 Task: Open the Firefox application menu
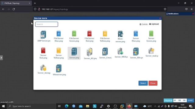click(192, 9)
